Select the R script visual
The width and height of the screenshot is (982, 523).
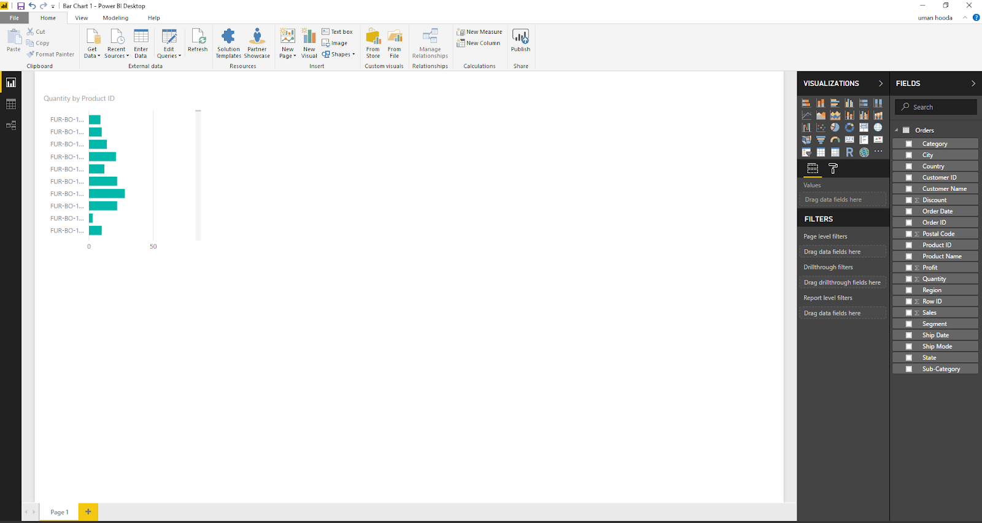pos(849,152)
